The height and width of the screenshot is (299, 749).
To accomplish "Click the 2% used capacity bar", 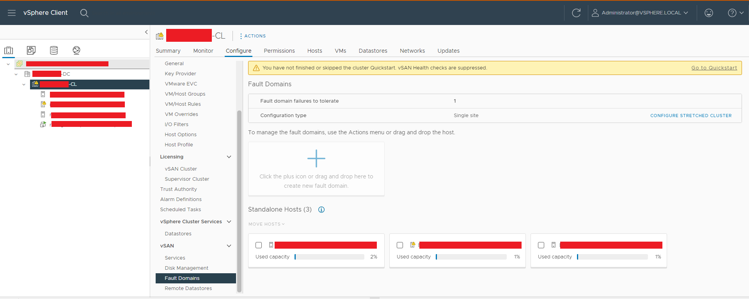I will [329, 257].
